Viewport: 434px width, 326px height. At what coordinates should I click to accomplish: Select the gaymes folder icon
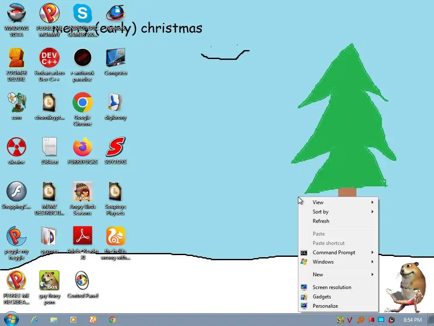(x=49, y=240)
